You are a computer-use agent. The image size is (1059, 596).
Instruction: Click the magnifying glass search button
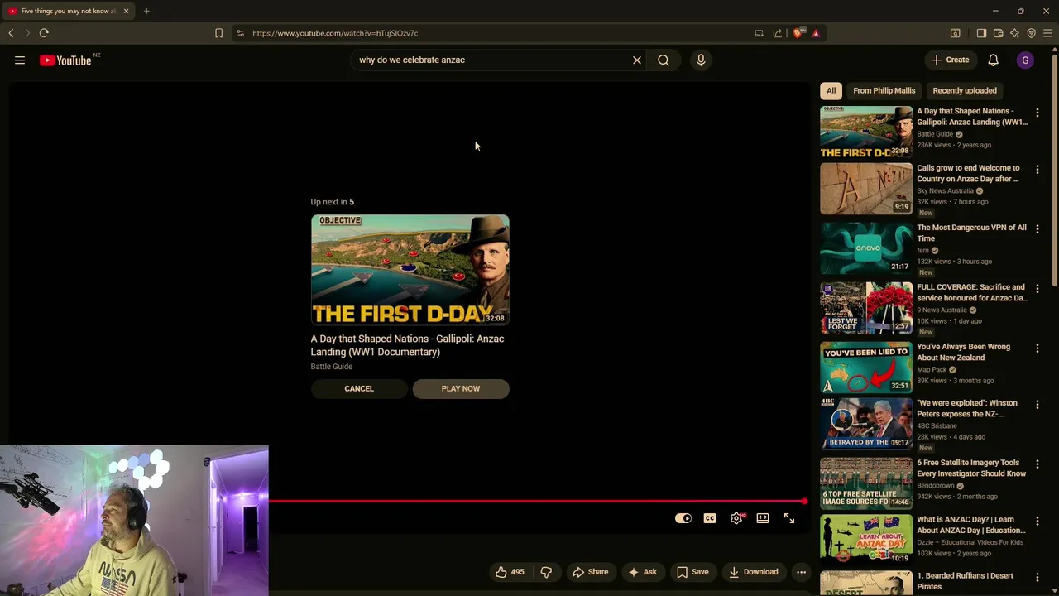click(664, 60)
